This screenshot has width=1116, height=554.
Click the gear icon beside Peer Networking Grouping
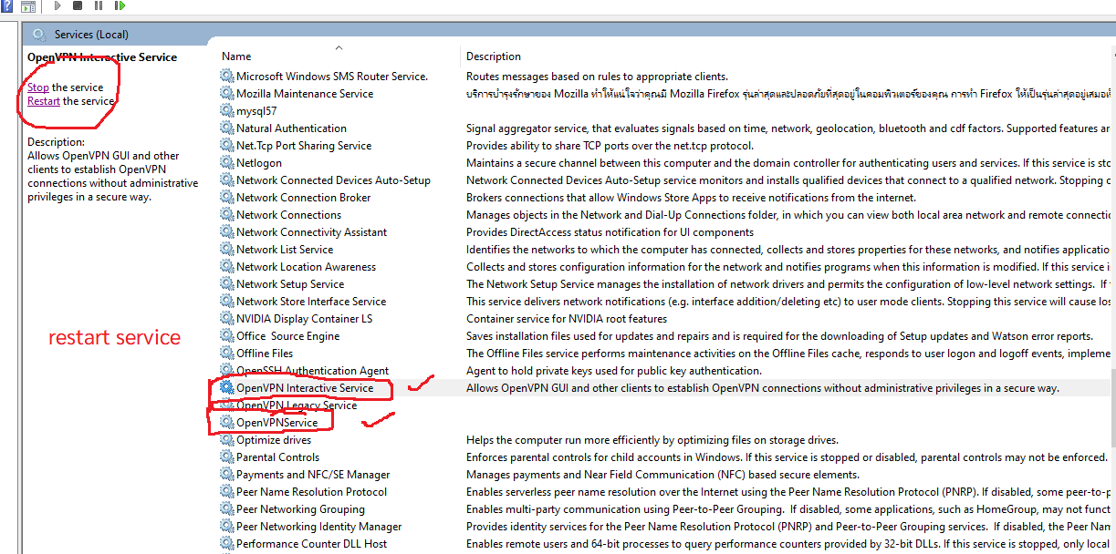pos(227,509)
